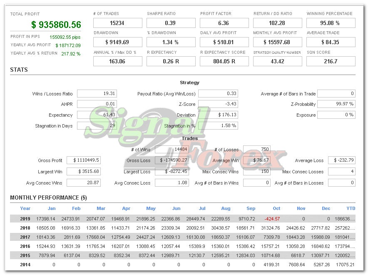Viewport: 368px width, 275px height.
Task: Select the YTD column header
Action: coord(351,208)
